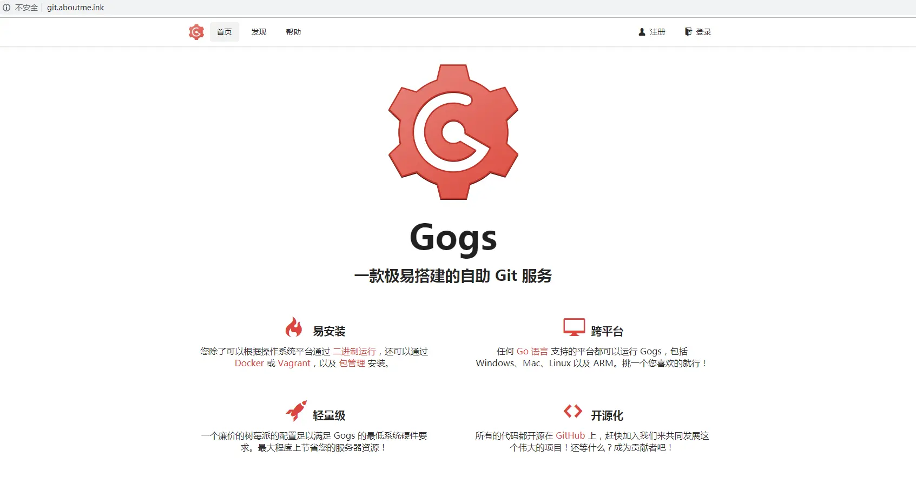
Task: Open the 包管理 link
Action: (x=352, y=364)
